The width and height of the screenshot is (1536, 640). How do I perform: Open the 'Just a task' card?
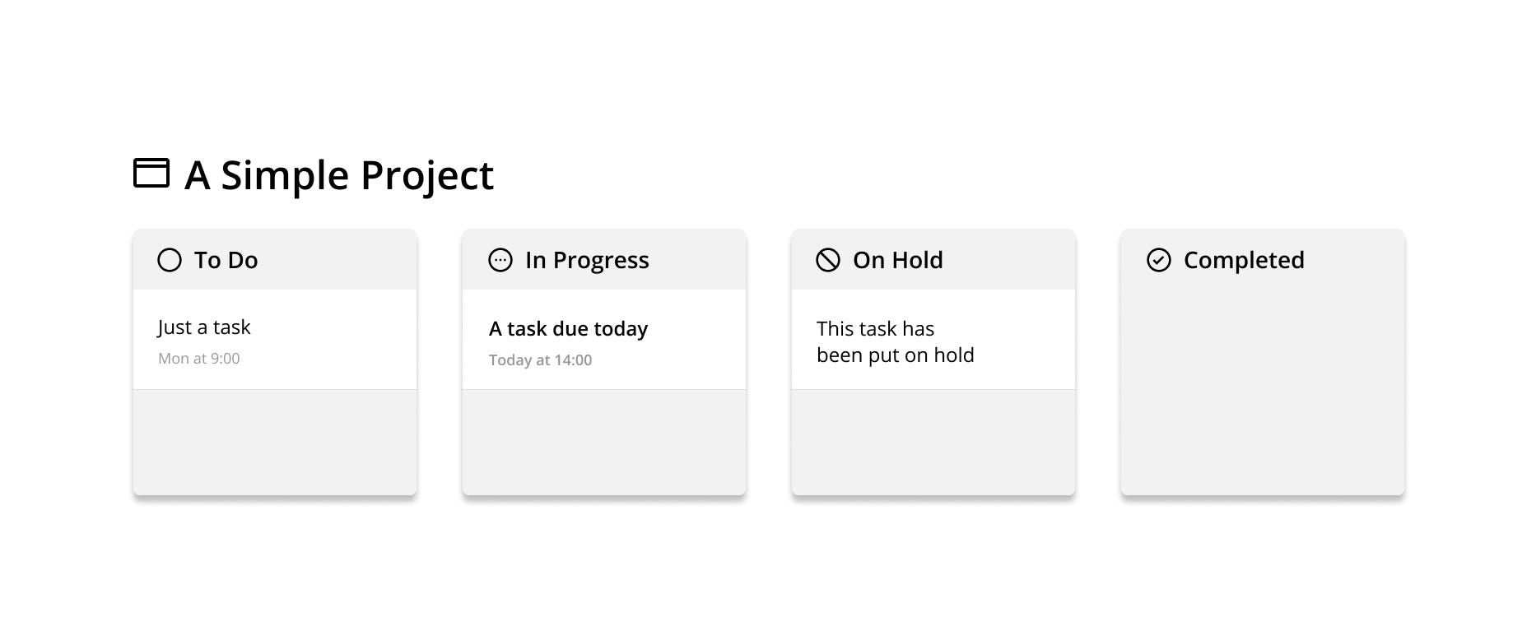click(x=274, y=339)
